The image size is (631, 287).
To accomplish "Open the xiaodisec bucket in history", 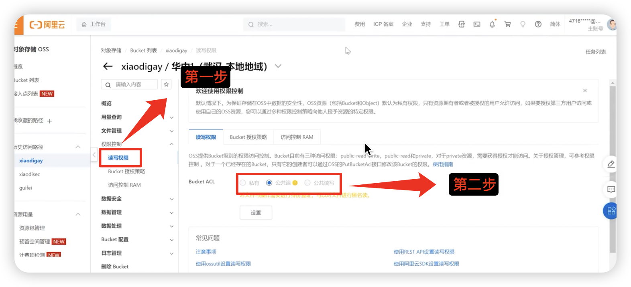I will tap(30, 174).
